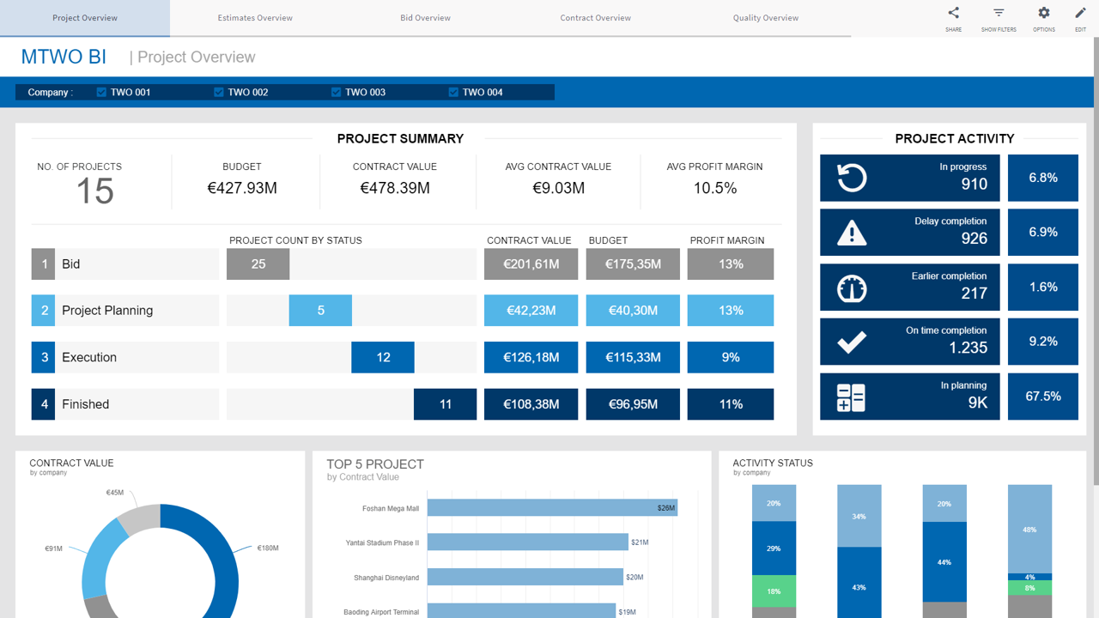Click the In planning calculator icon

click(852, 397)
